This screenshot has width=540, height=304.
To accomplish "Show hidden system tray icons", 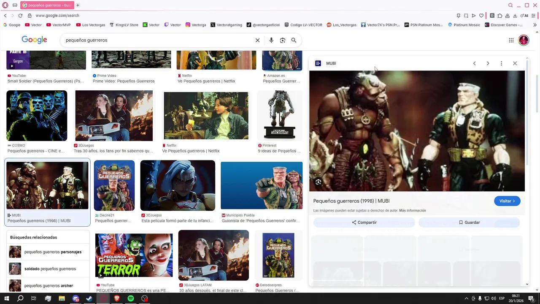I will (466, 299).
